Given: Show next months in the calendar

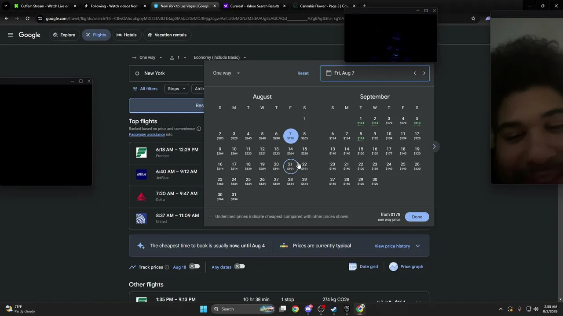Looking at the screenshot, I should click(x=434, y=147).
